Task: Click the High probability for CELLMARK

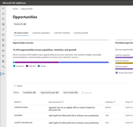Action: click(x=107, y=115)
